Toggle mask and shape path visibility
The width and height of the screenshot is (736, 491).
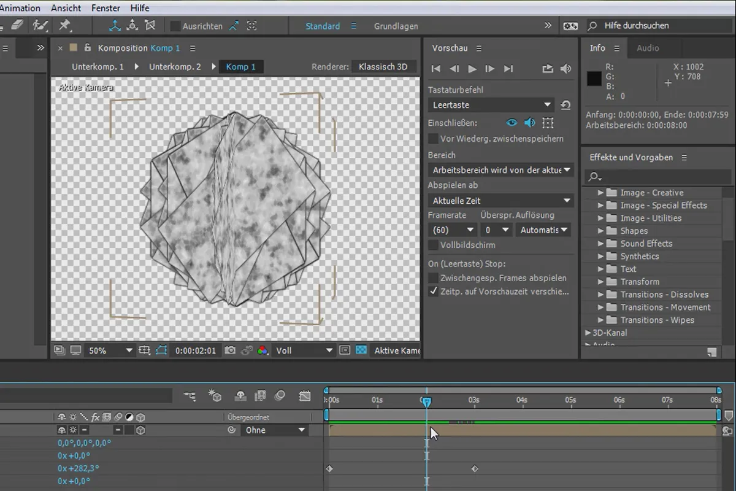click(x=161, y=350)
